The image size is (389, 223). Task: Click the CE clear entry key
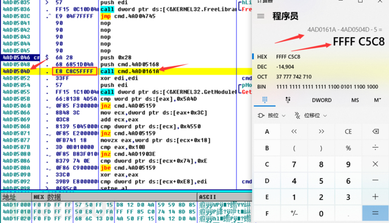(348, 131)
